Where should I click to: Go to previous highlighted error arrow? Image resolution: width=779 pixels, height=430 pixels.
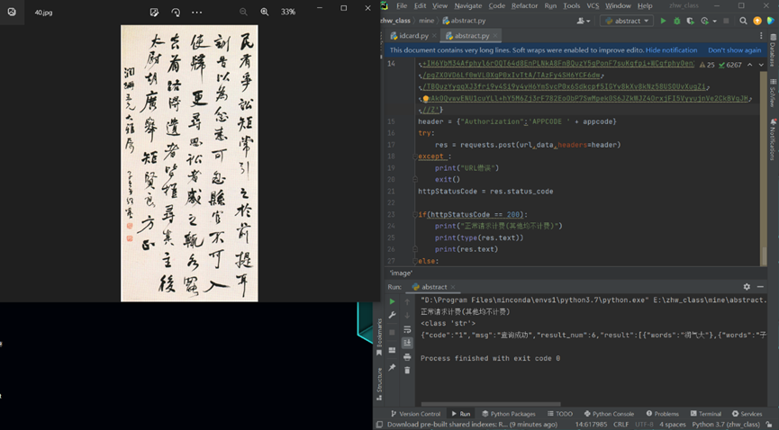(x=749, y=65)
